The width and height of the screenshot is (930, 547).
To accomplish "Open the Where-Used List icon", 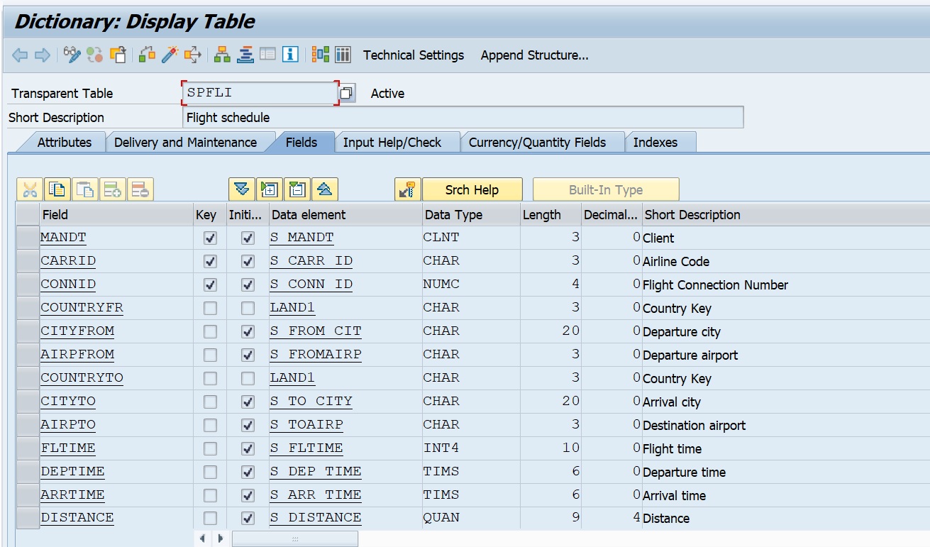I will (192, 55).
